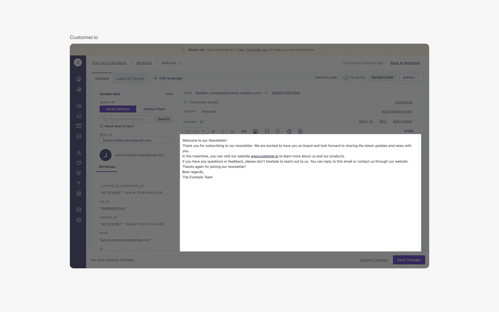Switch to Layout & Preview tab

pos(130,79)
